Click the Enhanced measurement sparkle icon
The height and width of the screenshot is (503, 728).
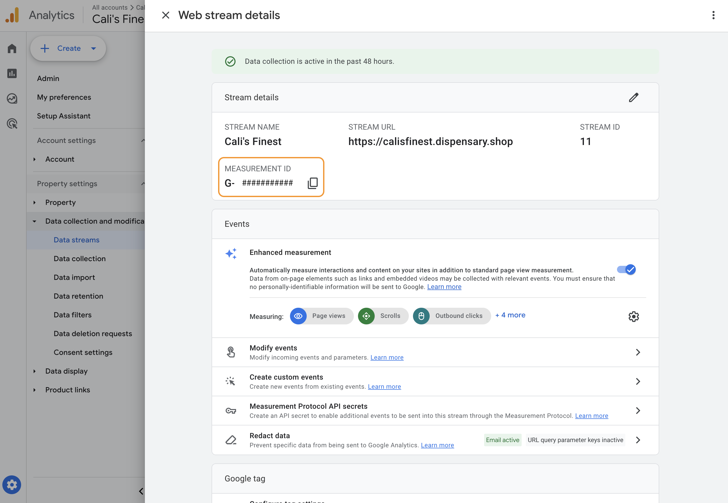(x=231, y=253)
